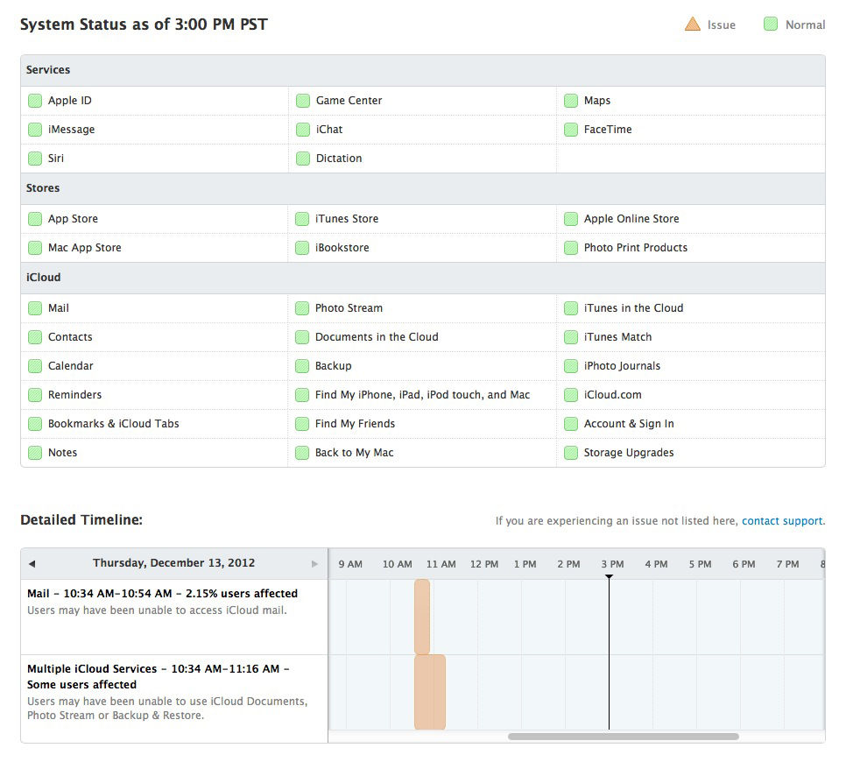Click the green status icon next to Apple ID
This screenshot has width=846, height=762.
coord(35,101)
